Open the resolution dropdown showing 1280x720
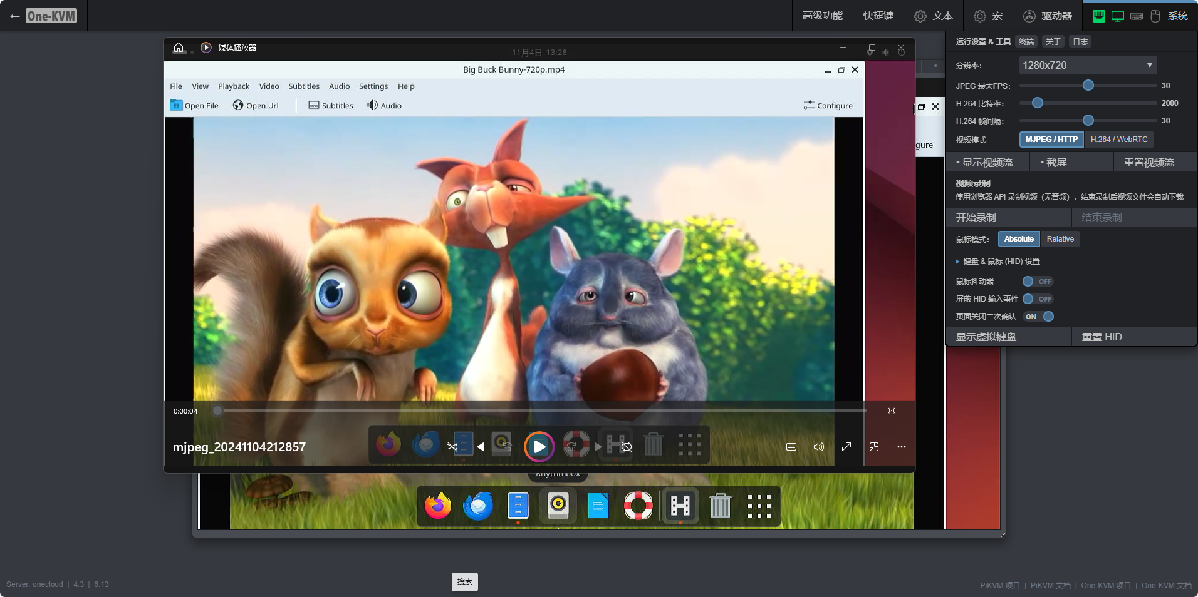Image resolution: width=1198 pixels, height=597 pixels. click(1087, 65)
